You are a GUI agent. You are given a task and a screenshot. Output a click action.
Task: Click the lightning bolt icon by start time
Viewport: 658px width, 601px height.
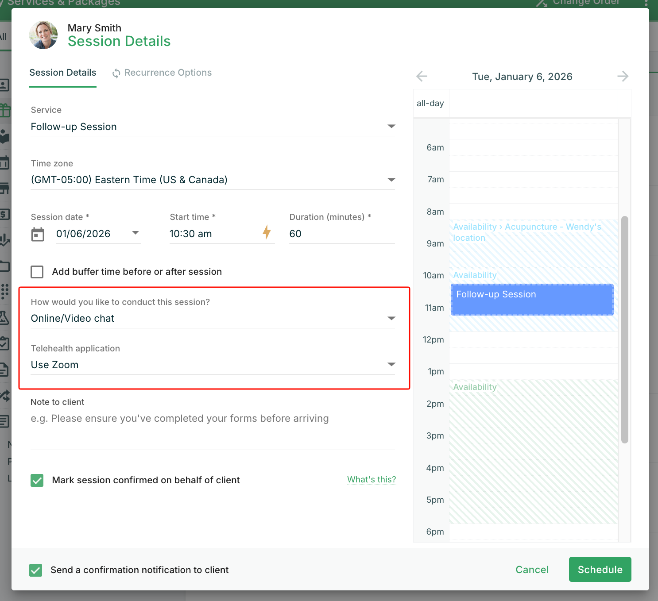tap(267, 232)
